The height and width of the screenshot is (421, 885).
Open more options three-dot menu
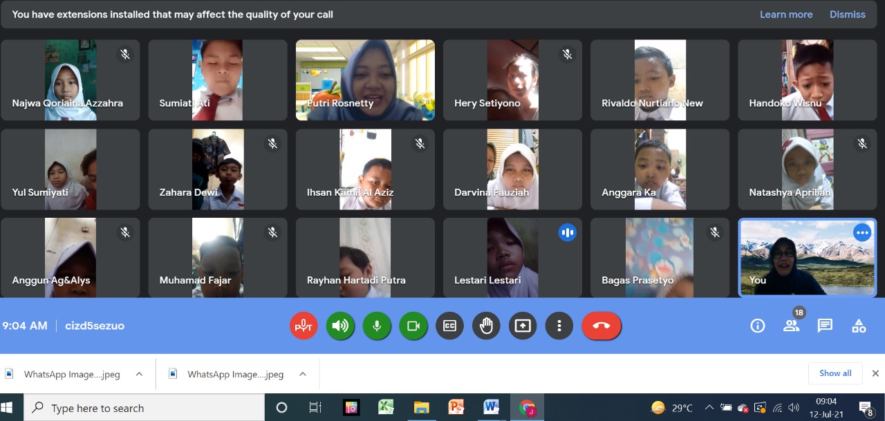(x=559, y=326)
